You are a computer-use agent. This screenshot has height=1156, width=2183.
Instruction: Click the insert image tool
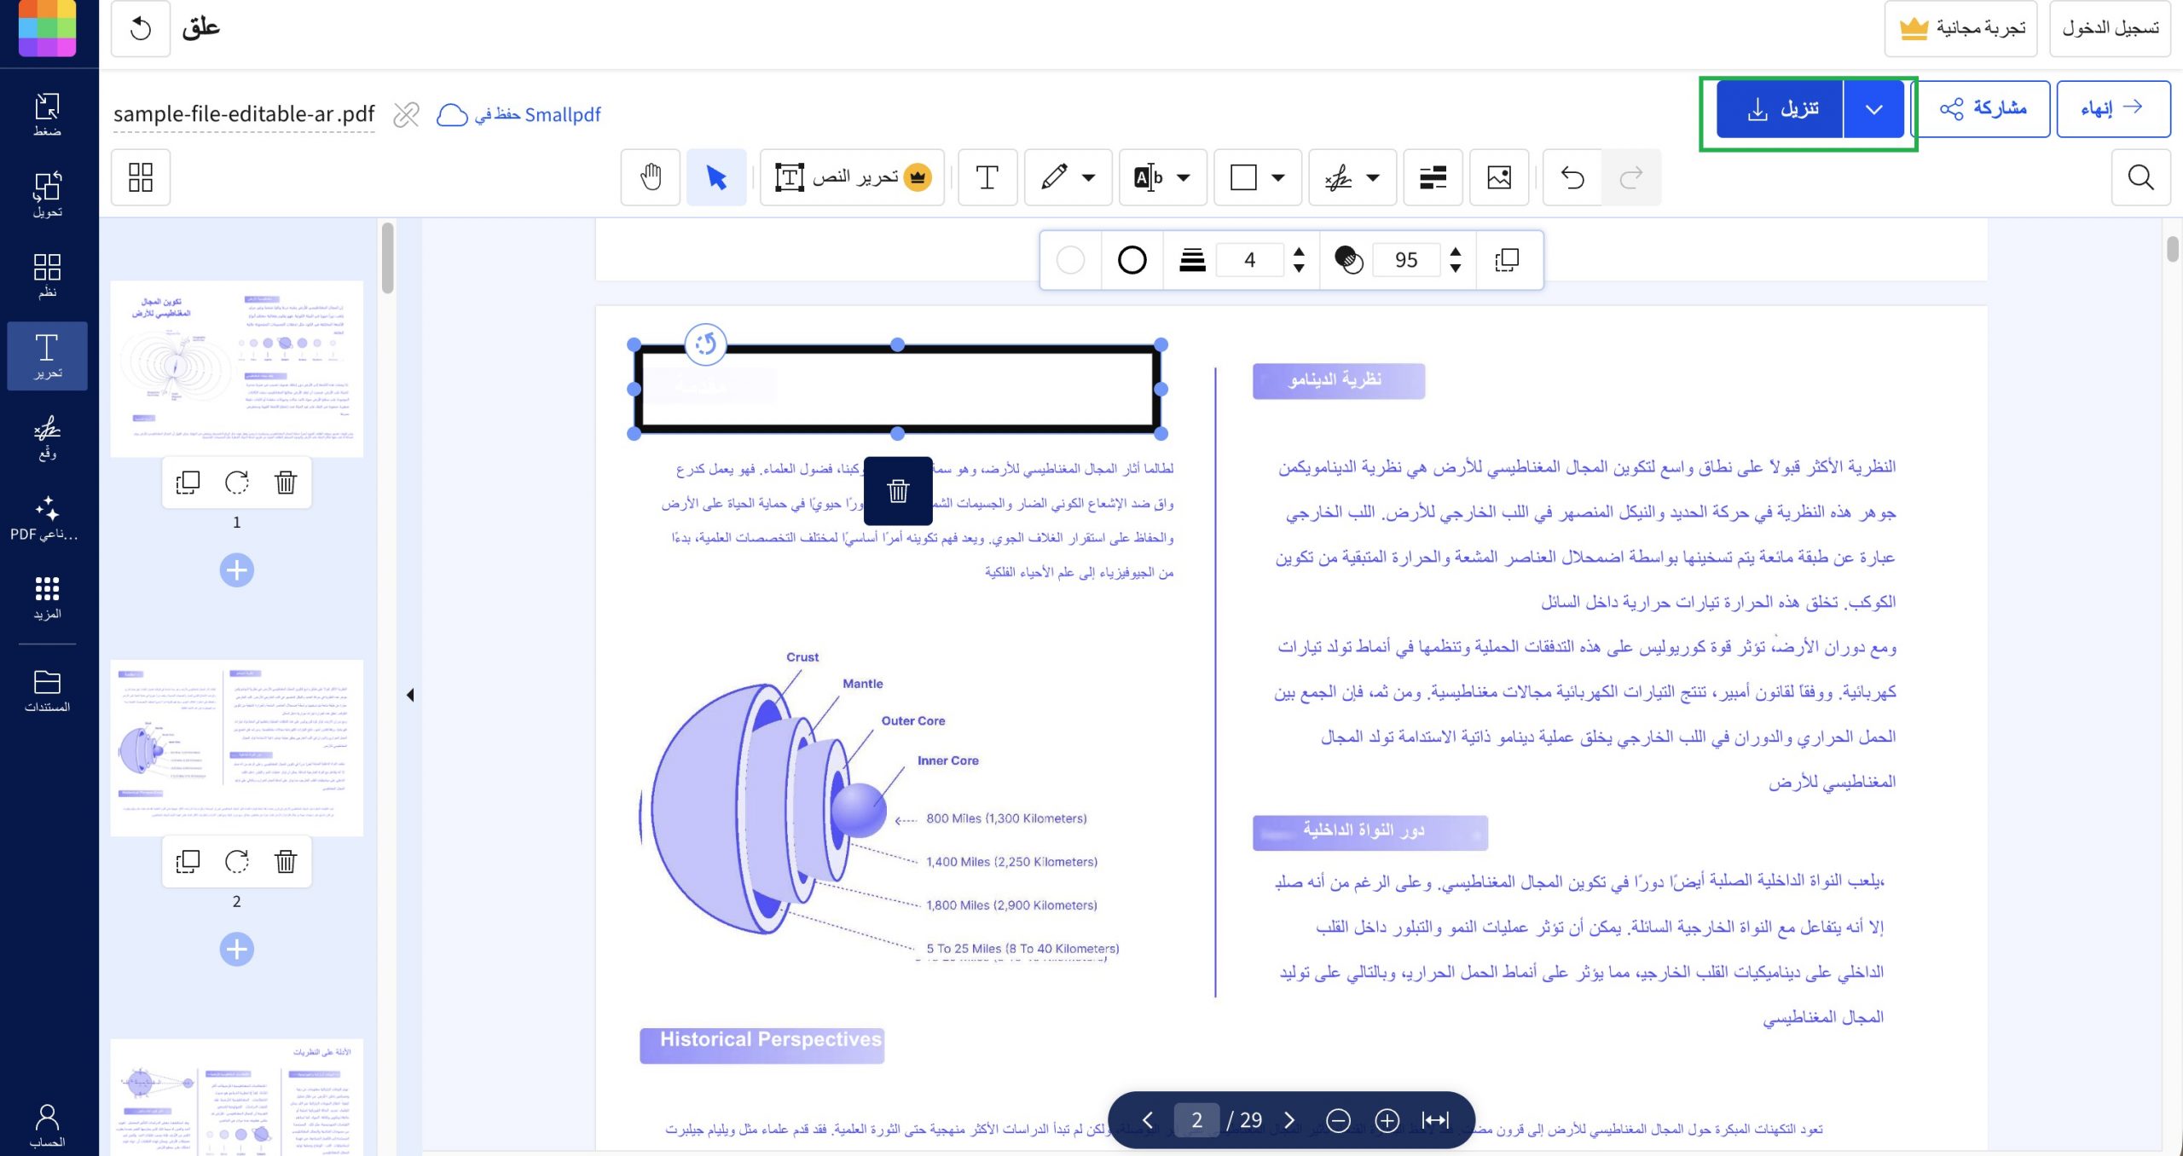point(1499,177)
